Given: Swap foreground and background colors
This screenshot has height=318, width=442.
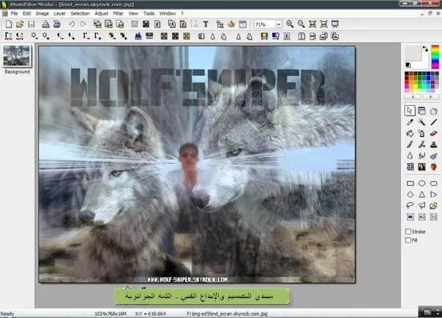Looking at the screenshot, I should [426, 48].
